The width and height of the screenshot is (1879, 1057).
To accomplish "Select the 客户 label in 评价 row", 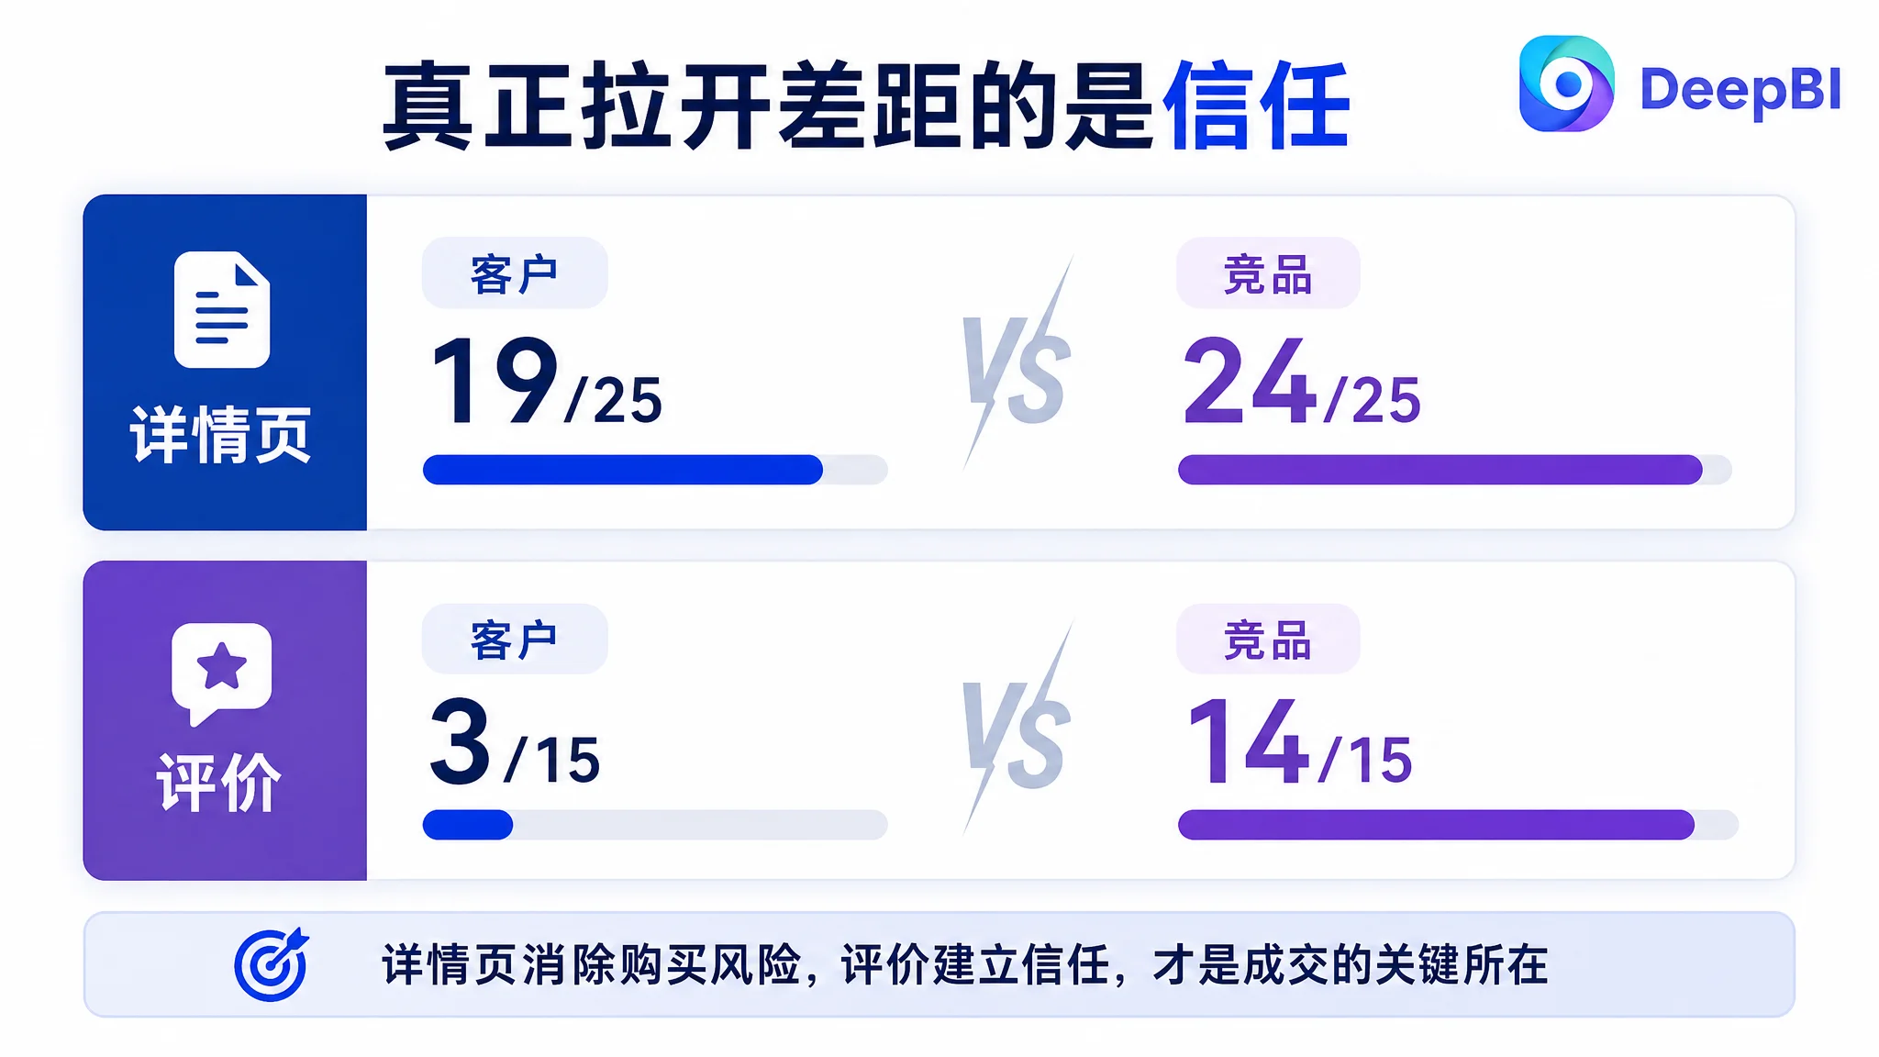I will pyautogui.click(x=514, y=639).
